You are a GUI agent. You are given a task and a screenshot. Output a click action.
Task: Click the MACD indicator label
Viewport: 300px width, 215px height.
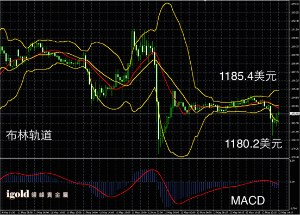[x=248, y=200]
